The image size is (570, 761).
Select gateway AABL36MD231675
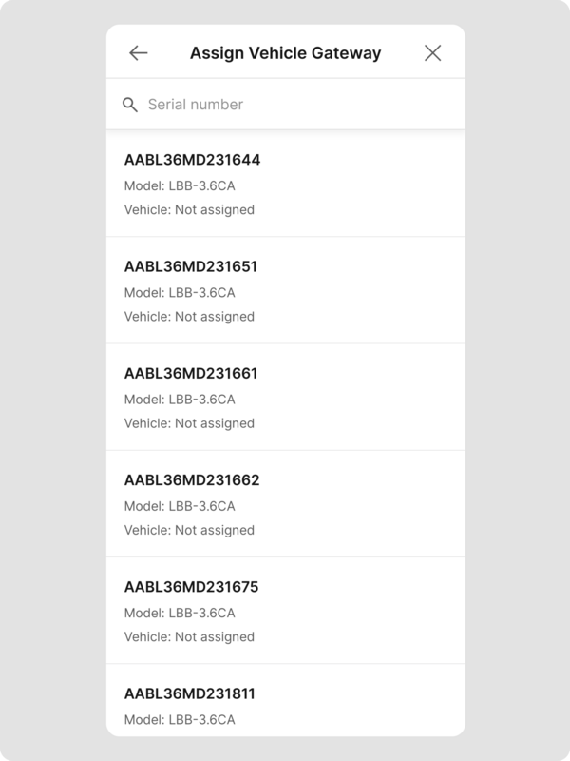point(191,587)
